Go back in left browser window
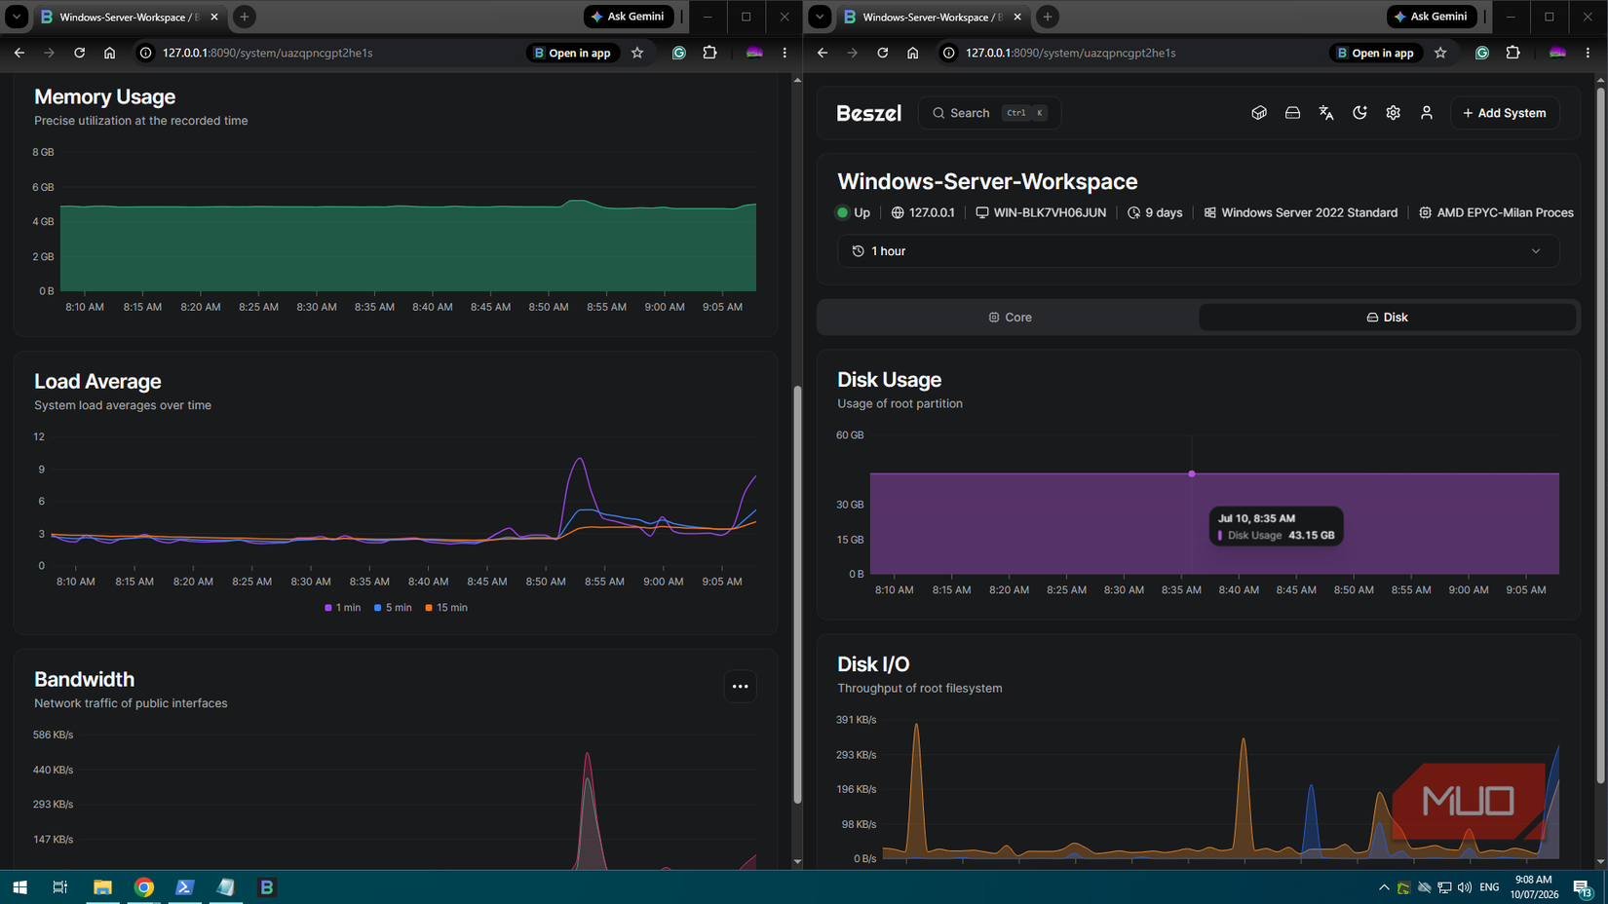 click(19, 53)
